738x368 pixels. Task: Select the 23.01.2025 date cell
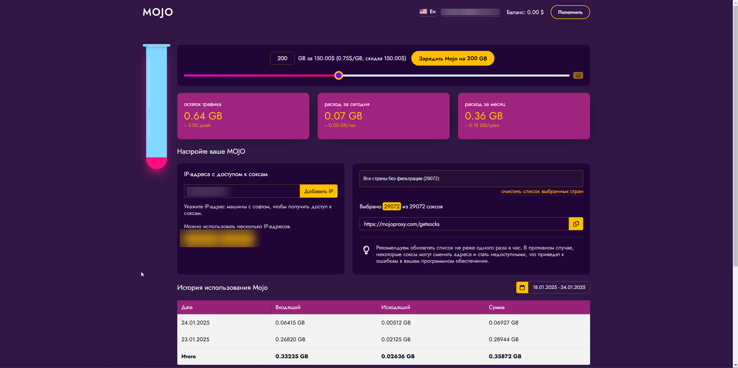(195, 340)
